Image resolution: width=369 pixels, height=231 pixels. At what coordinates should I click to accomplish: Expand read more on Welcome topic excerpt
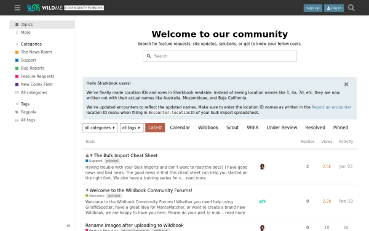point(235,213)
